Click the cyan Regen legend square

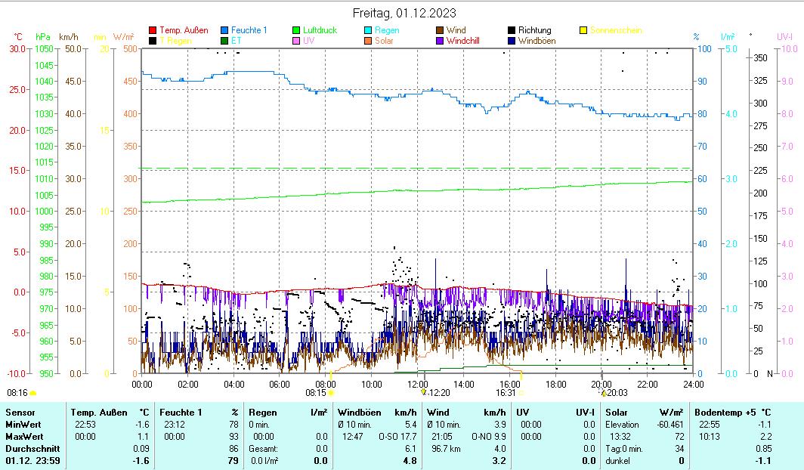(x=368, y=30)
